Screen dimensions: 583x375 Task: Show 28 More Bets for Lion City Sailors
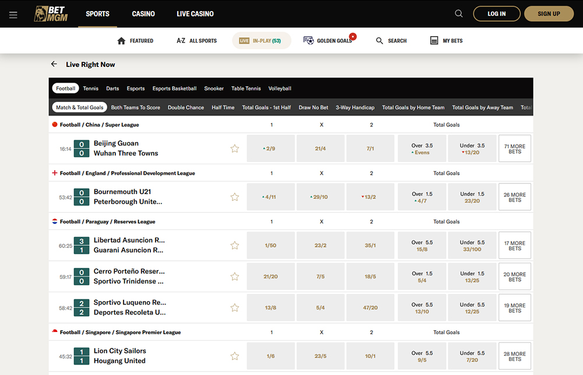[514, 356]
